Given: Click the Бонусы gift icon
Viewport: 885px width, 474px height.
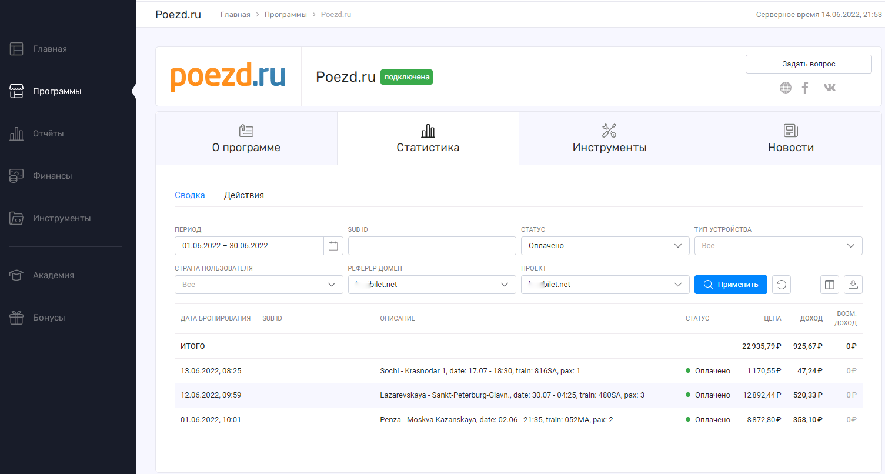Looking at the screenshot, I should tap(16, 318).
